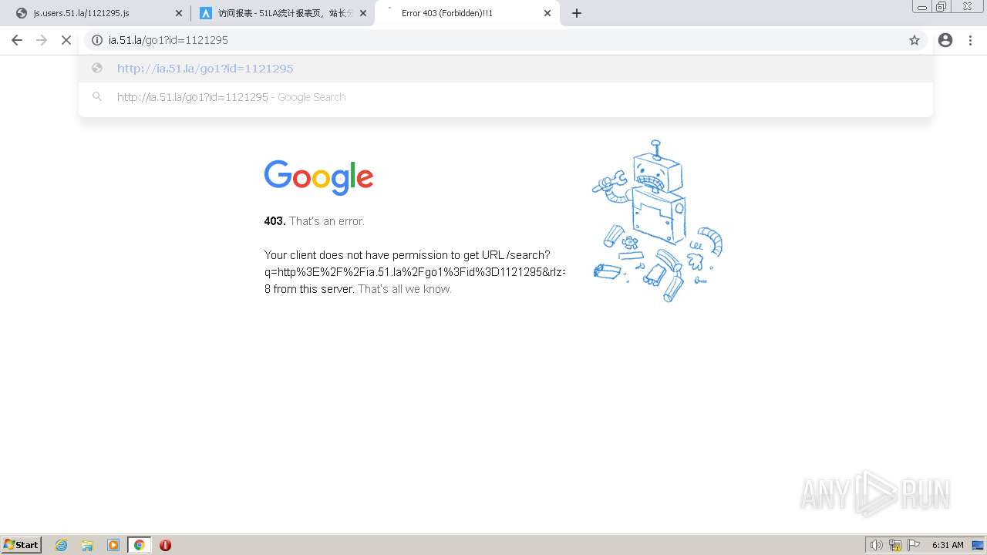Screen dimensions: 987x555
Task: Close the Error 403 tab
Action: pos(547,13)
